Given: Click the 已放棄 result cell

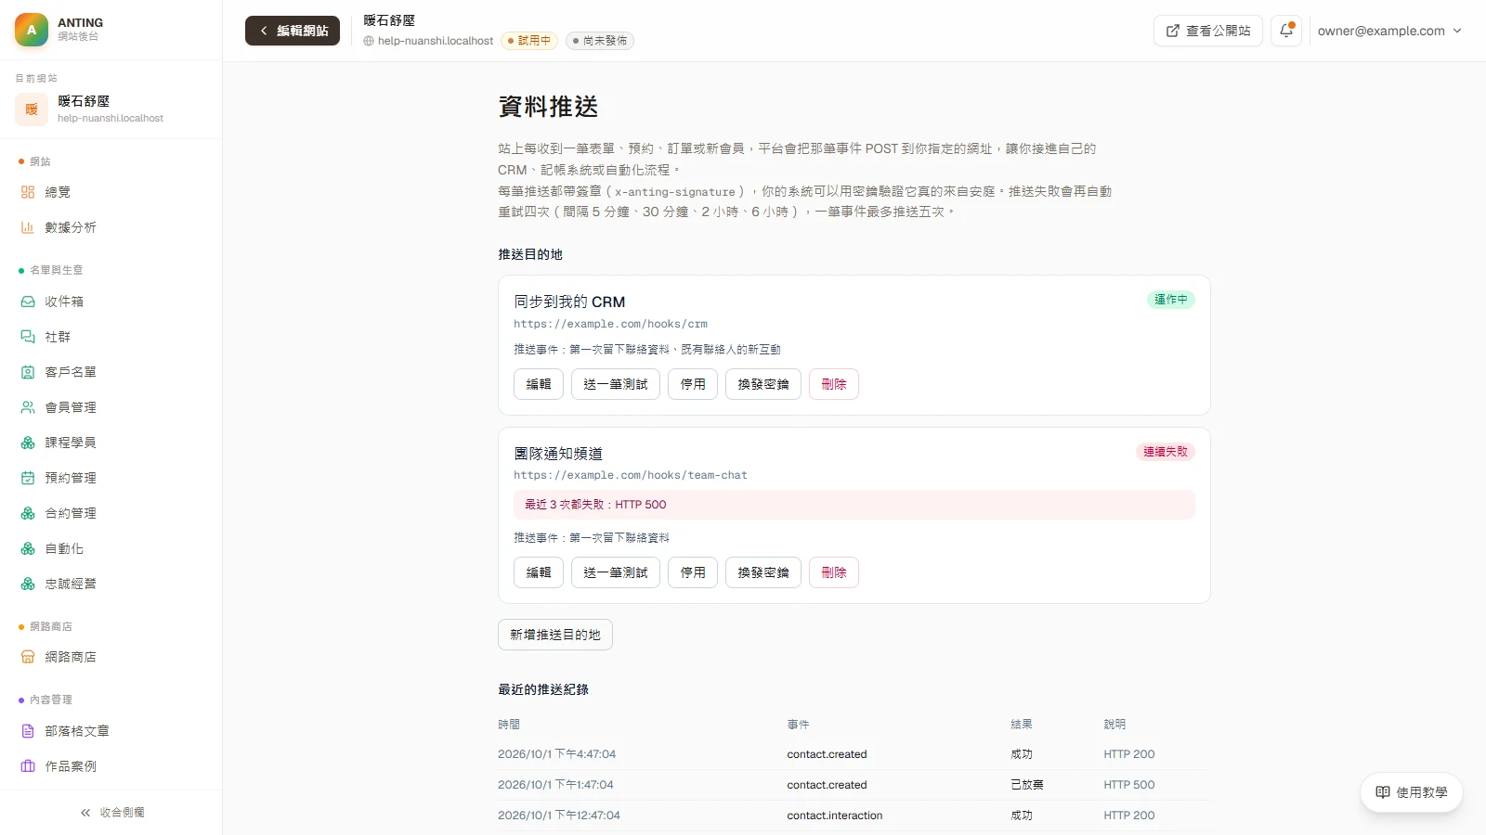Looking at the screenshot, I should point(1027,785).
